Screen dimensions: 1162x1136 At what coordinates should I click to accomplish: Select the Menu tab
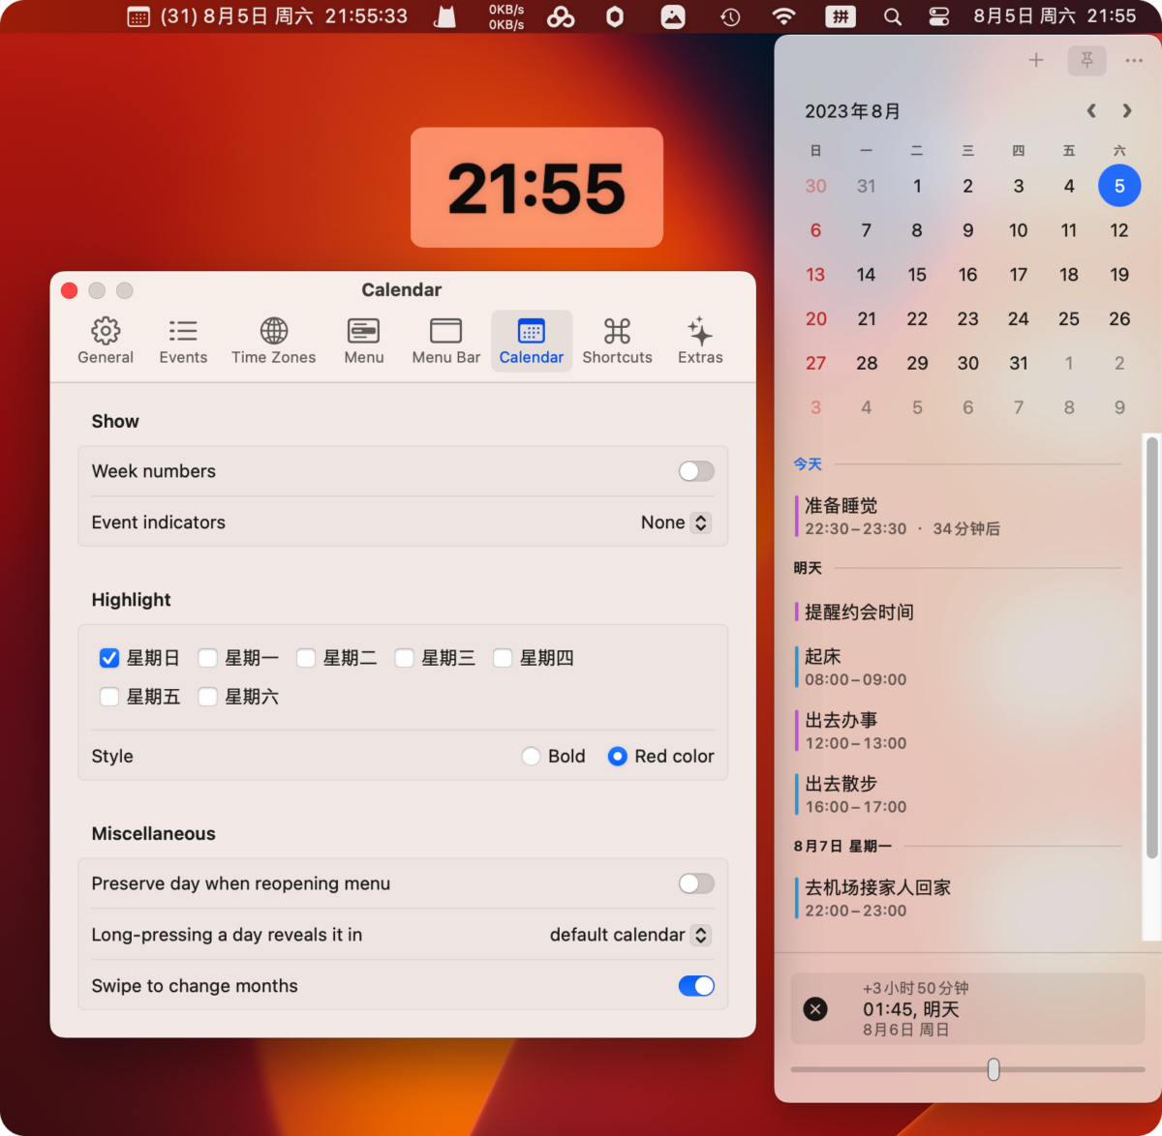(x=364, y=341)
